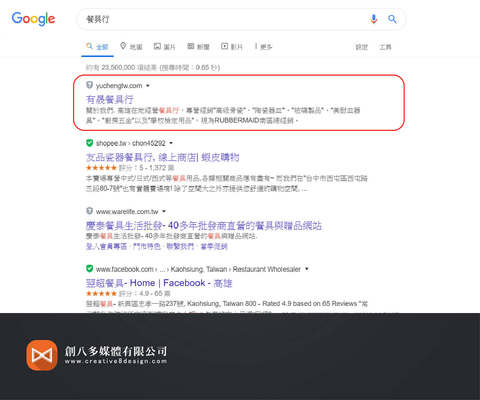Click 約有 23,500,000 項結果 text

(121, 67)
